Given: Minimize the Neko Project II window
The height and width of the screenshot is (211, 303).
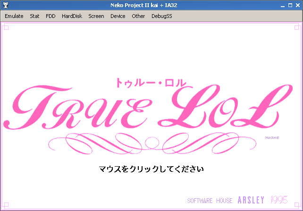Looking at the screenshot, I should click(x=282, y=5).
